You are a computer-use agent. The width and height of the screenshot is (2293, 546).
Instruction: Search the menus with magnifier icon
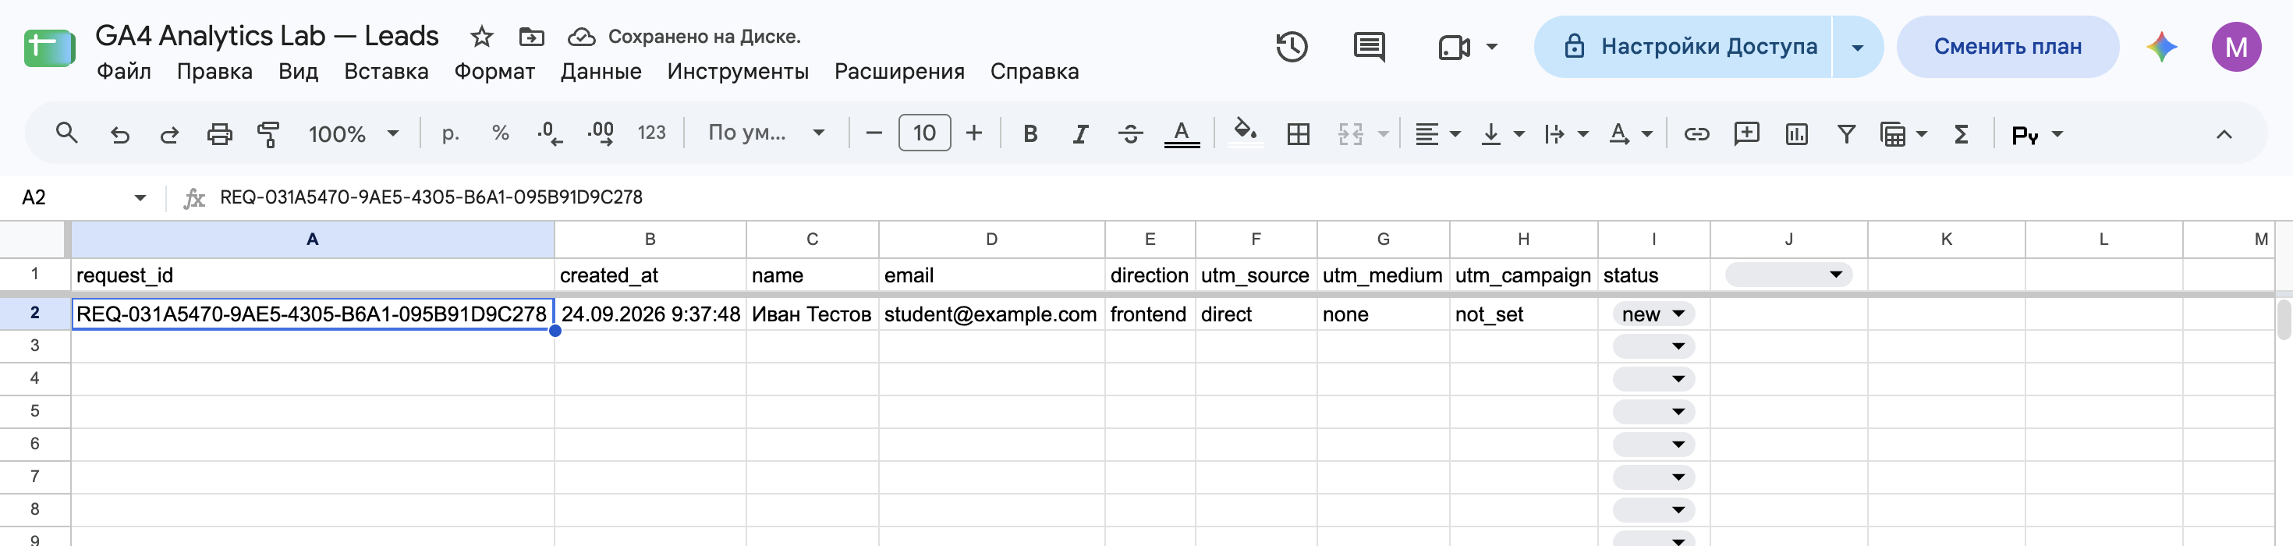67,133
